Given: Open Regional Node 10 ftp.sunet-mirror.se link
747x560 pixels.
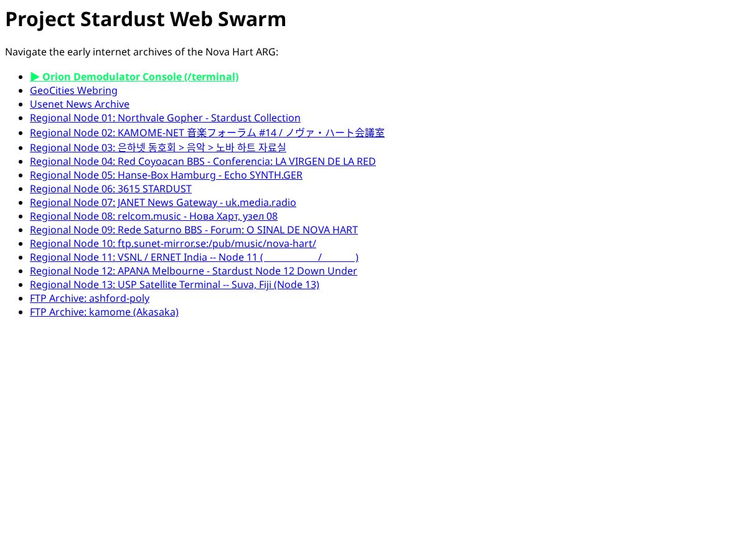Looking at the screenshot, I should pos(173,243).
